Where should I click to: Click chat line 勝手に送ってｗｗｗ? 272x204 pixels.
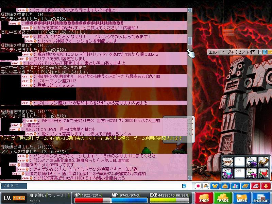56,85
